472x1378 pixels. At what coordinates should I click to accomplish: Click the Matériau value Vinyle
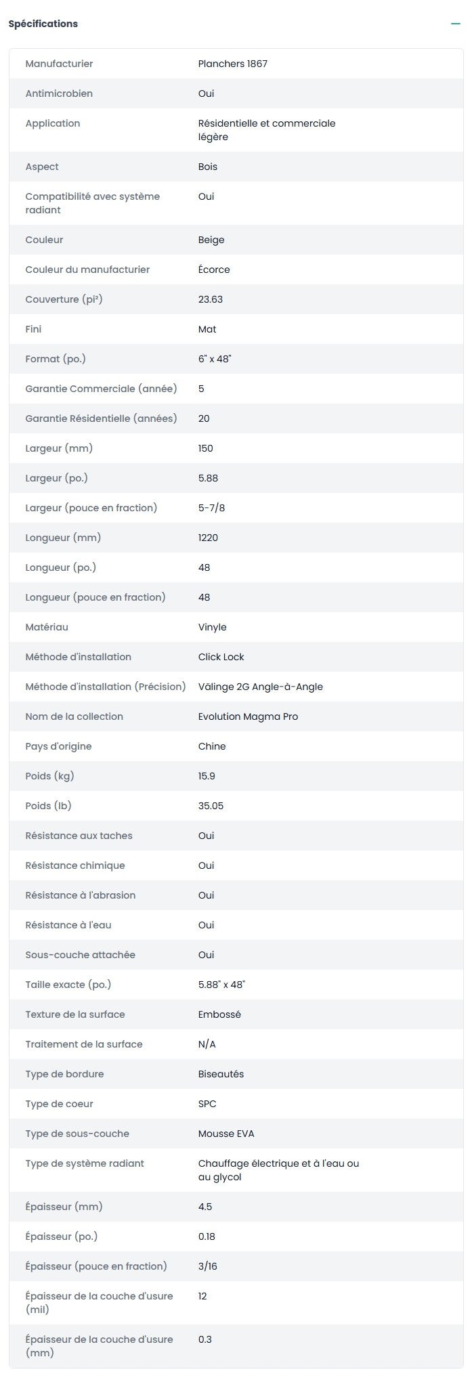point(212,627)
